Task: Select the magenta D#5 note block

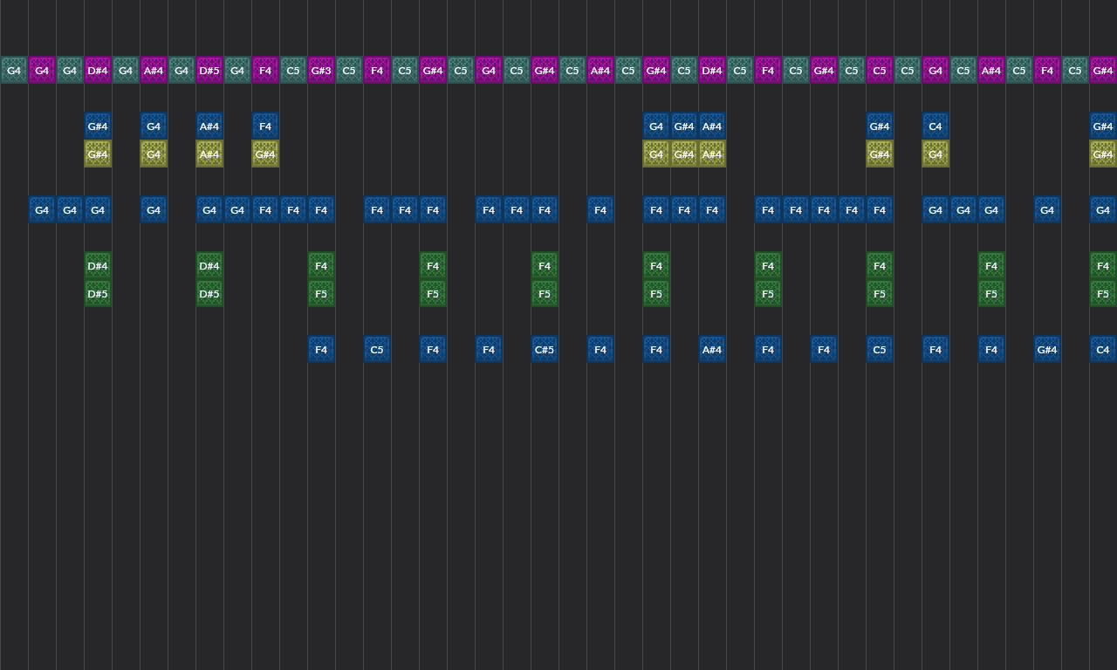Action: coord(209,71)
